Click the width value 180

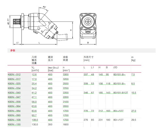pos(108,120)
